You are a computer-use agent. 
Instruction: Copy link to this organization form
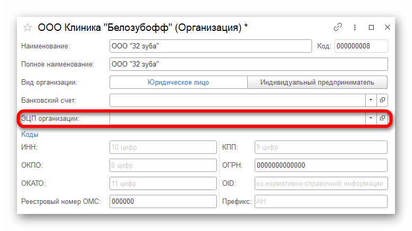point(338,27)
